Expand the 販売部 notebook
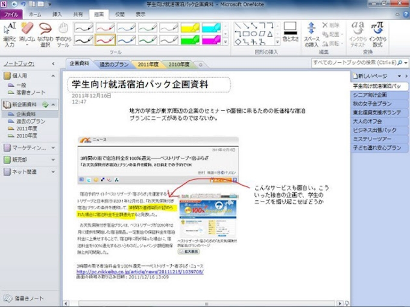 pyautogui.click(x=54, y=160)
